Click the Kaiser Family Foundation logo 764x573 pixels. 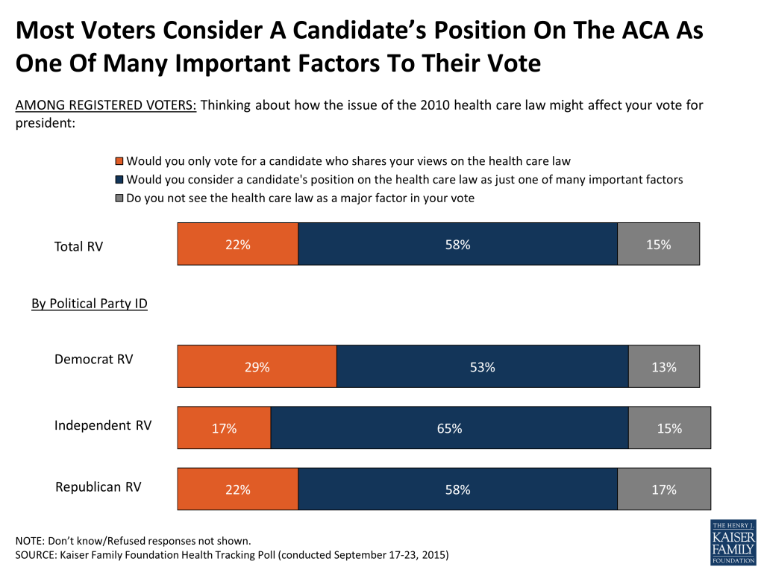(x=733, y=542)
